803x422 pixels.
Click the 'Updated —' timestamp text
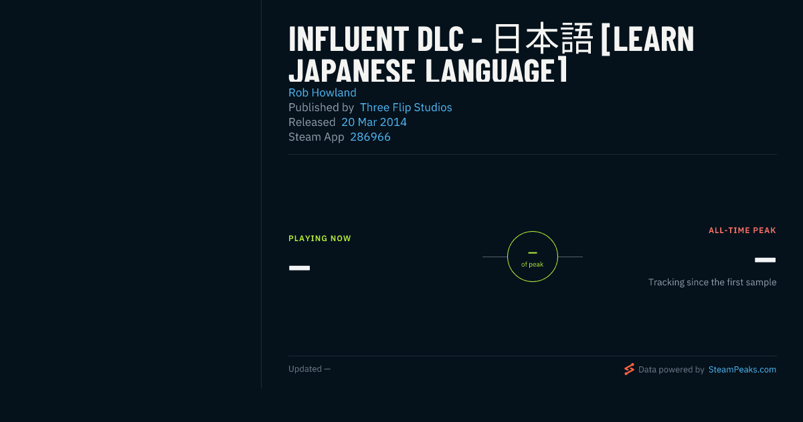[309, 369]
